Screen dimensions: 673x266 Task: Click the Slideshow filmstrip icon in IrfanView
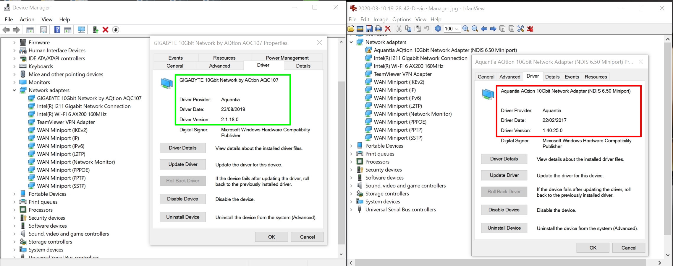pos(360,29)
